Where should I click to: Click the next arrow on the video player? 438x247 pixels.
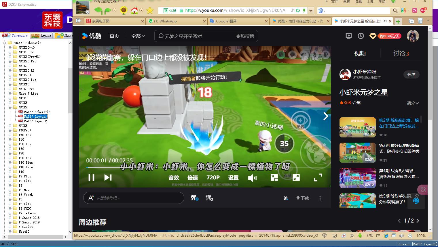326,116
